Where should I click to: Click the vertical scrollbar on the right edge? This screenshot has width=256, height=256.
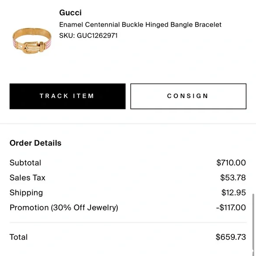tap(253, 222)
